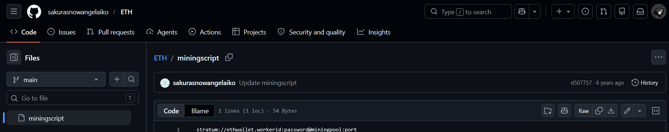Open Copilot chat from the header

click(522, 11)
